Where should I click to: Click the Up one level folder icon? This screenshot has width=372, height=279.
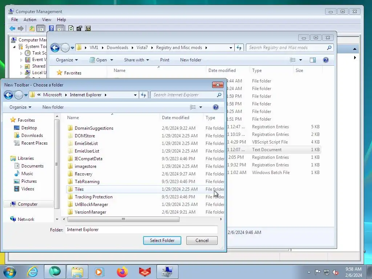[x=32, y=28]
